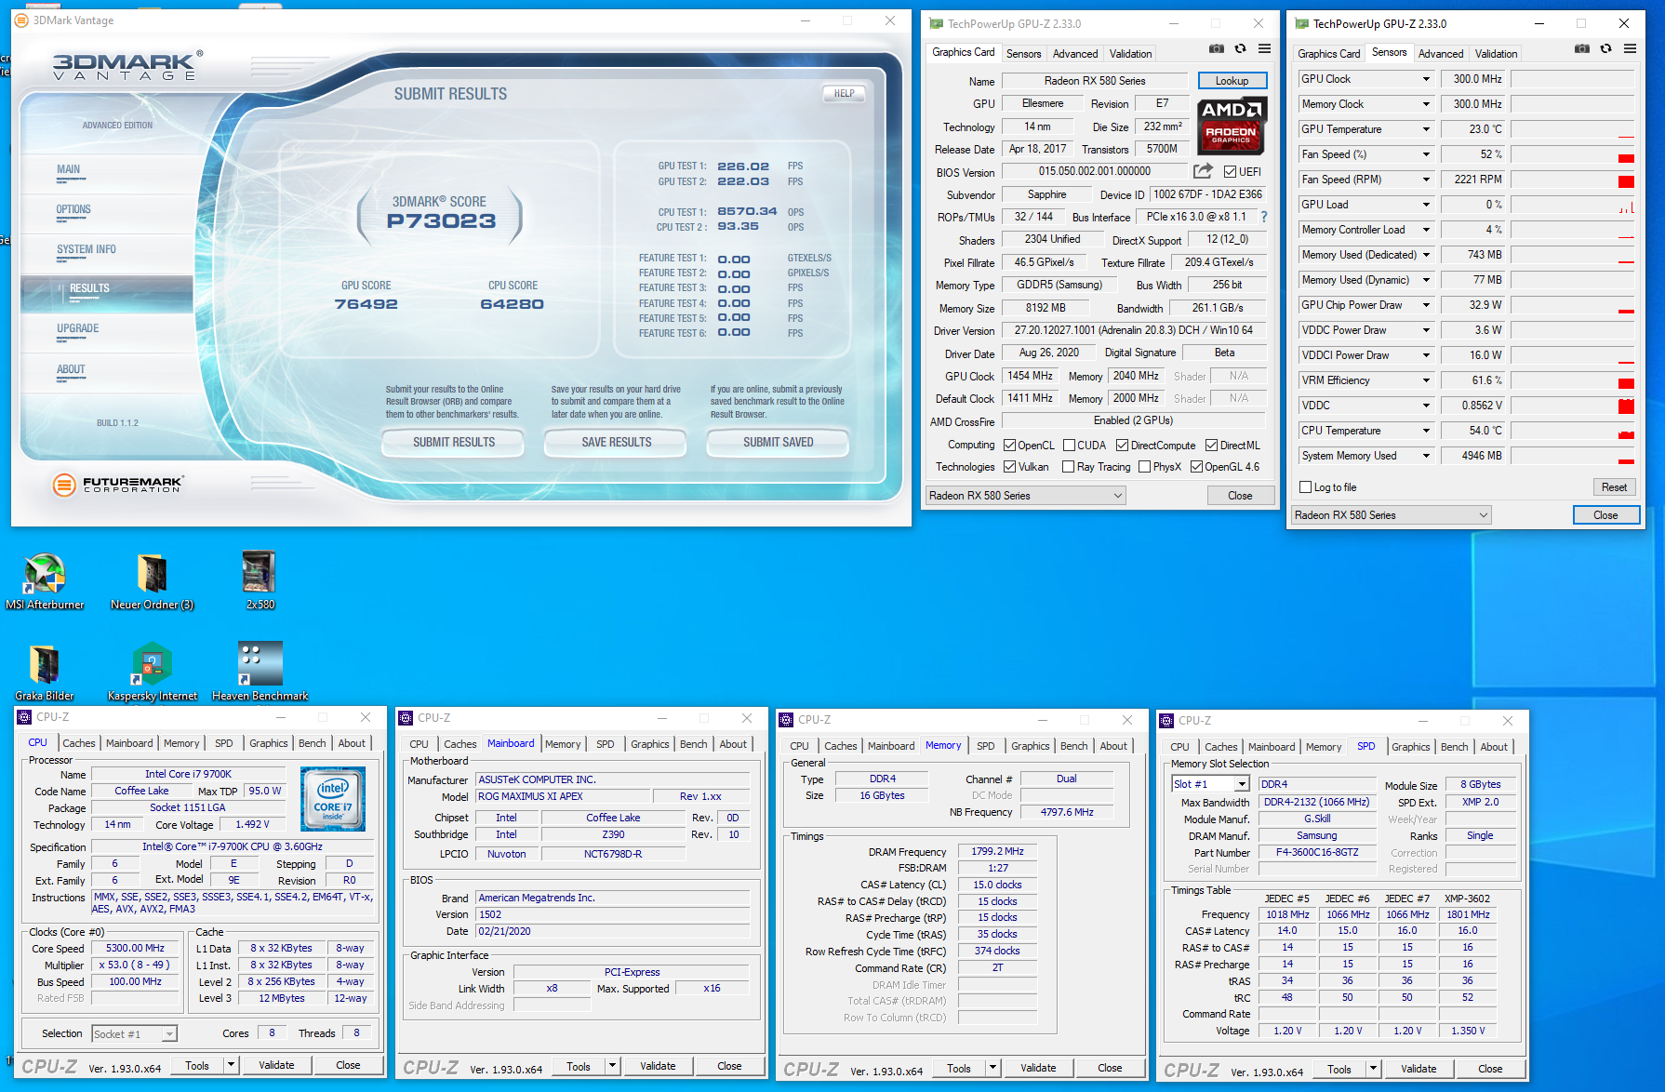Click Validate in CPU-Z SPD window
This screenshot has height=1092, width=1665.
(x=1419, y=1069)
